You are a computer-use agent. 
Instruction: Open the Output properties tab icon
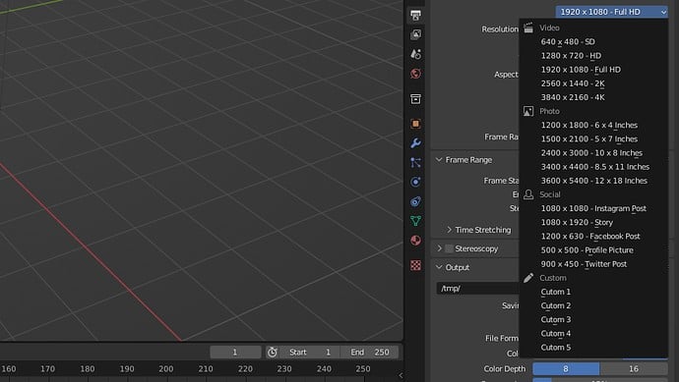pyautogui.click(x=415, y=15)
